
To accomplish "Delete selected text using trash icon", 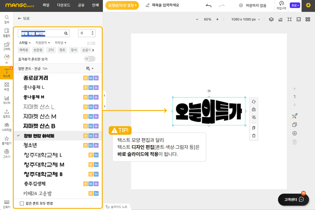I will pyautogui.click(x=253, y=135).
